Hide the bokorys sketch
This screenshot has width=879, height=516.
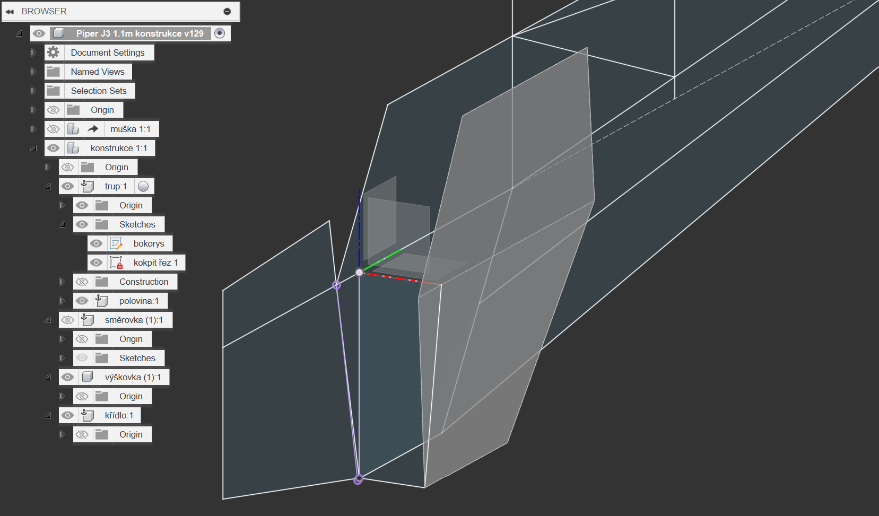click(x=96, y=243)
